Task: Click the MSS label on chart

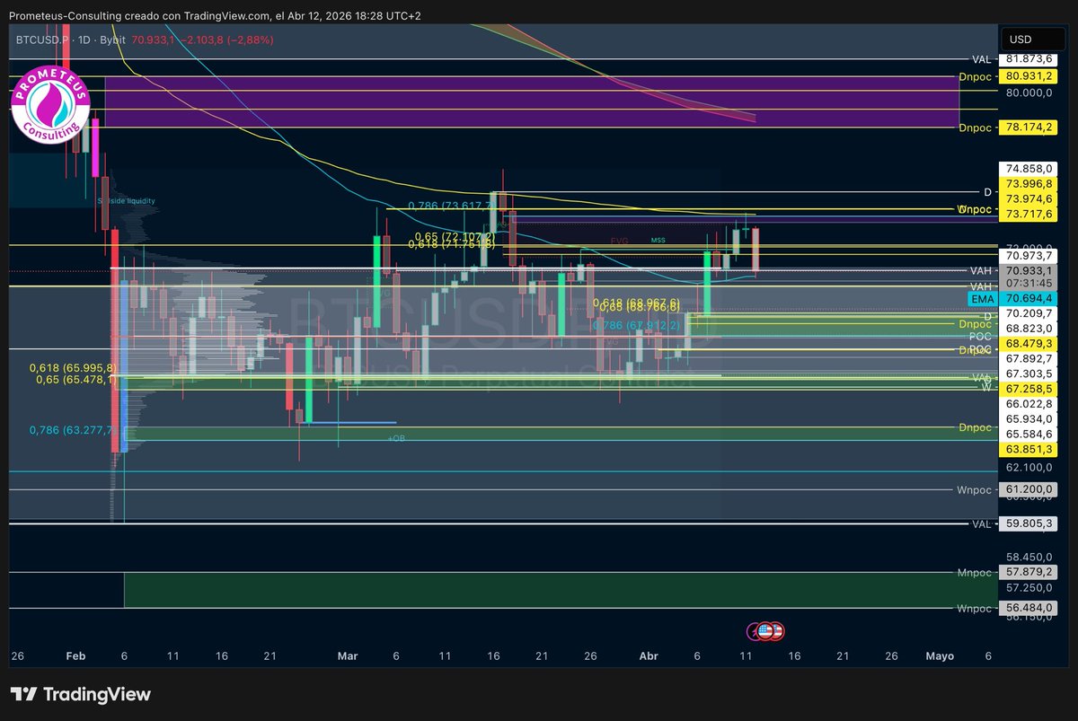Action: [658, 241]
